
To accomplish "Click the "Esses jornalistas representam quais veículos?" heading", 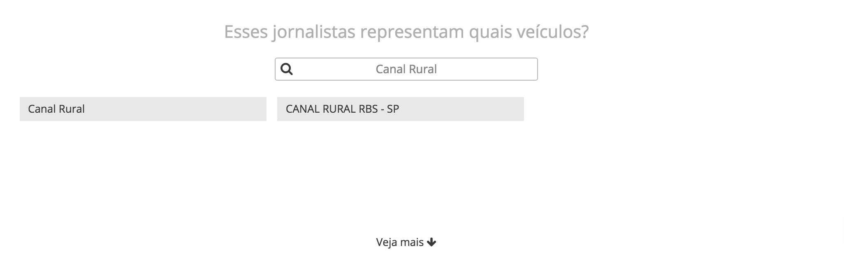I will point(406,32).
